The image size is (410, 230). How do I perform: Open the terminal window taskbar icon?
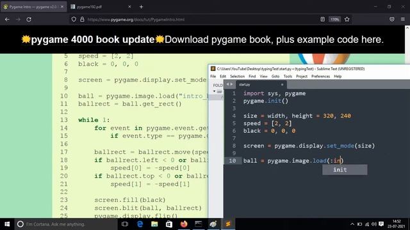point(199,224)
